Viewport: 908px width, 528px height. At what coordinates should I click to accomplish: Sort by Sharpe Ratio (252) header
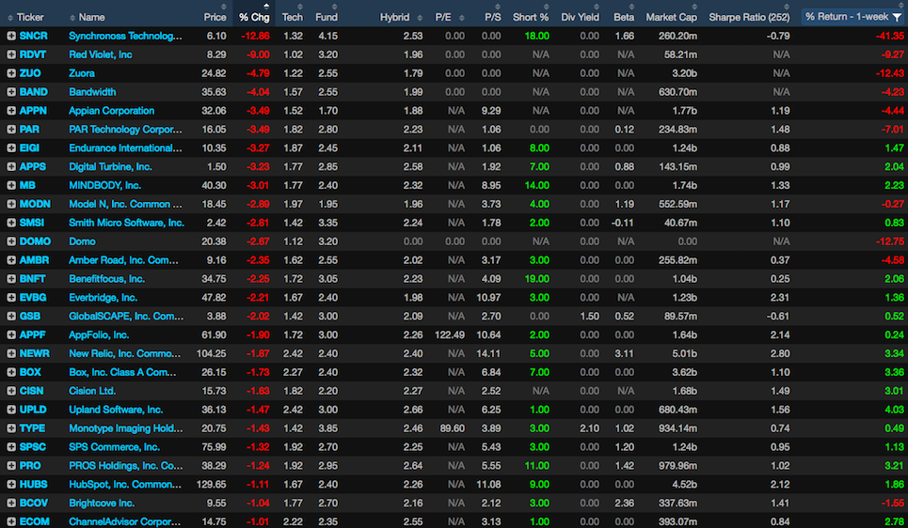[x=749, y=17]
